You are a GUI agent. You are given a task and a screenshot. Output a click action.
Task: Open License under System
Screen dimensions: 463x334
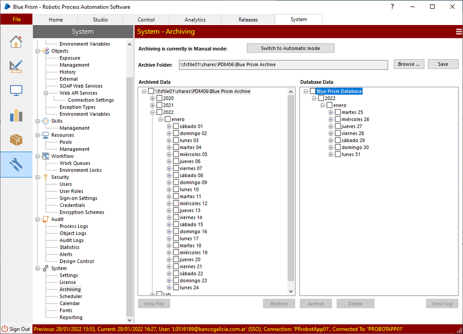click(x=68, y=283)
